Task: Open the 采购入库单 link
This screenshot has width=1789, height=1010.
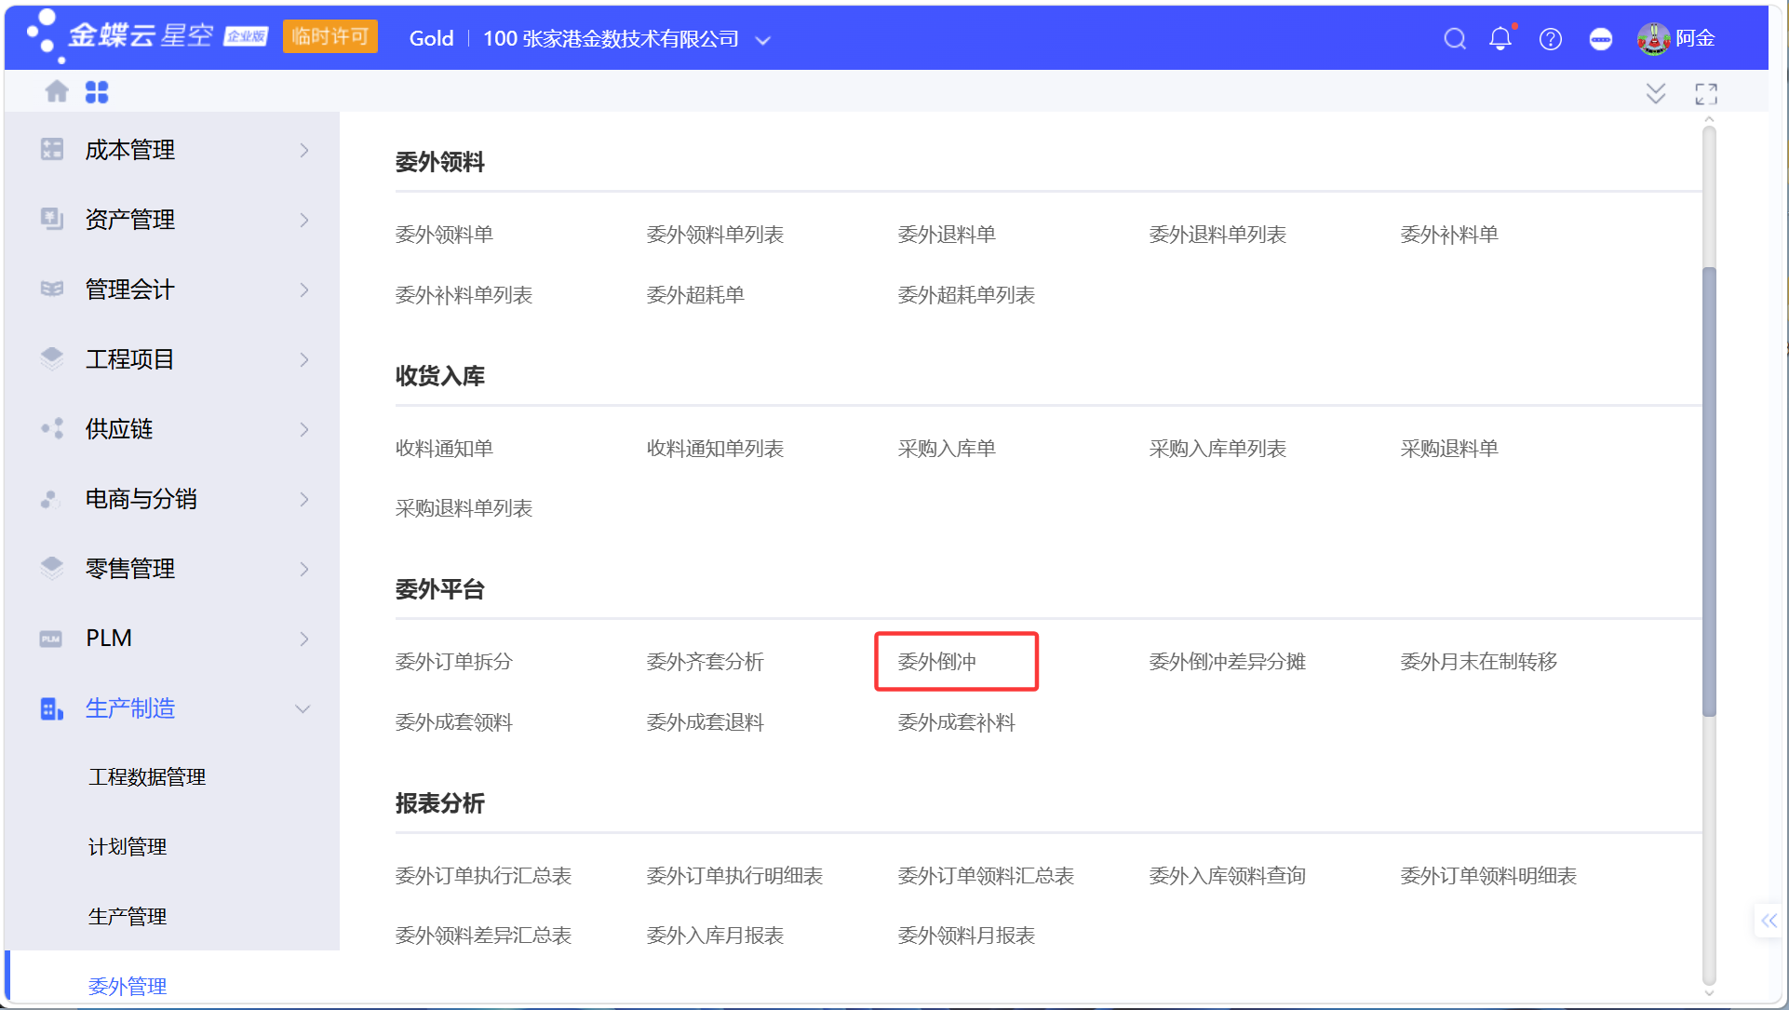Action: coord(947,448)
